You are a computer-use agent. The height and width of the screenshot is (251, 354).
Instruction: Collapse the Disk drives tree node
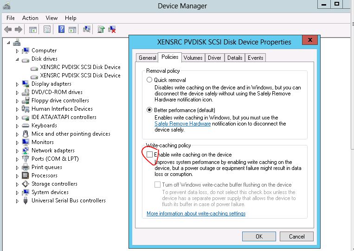[18, 59]
